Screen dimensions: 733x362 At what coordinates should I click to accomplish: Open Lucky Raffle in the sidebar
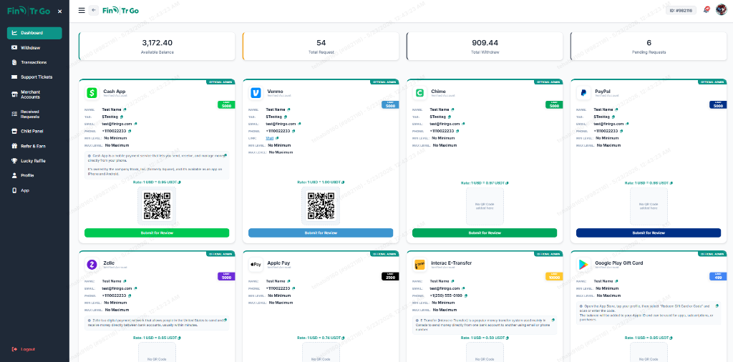click(x=34, y=161)
